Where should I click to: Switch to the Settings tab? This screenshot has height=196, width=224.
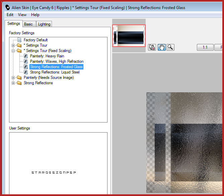tap(14, 23)
